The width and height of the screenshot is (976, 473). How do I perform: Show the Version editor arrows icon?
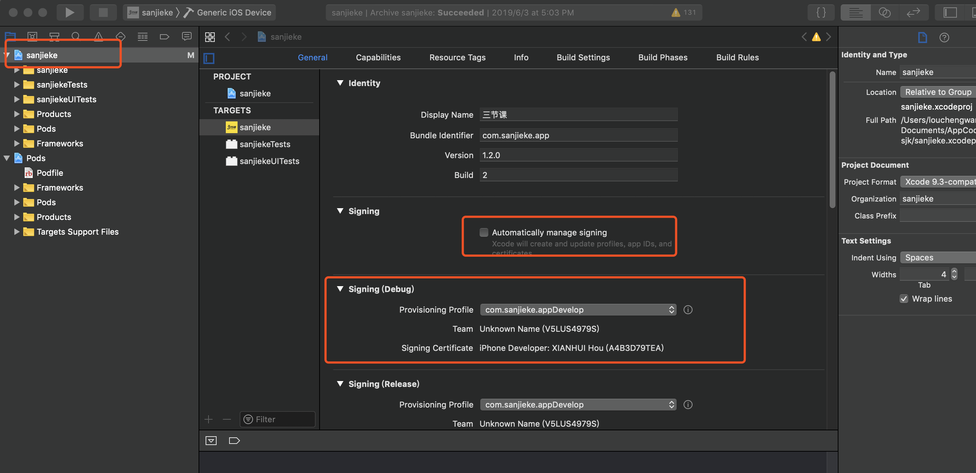point(913,13)
